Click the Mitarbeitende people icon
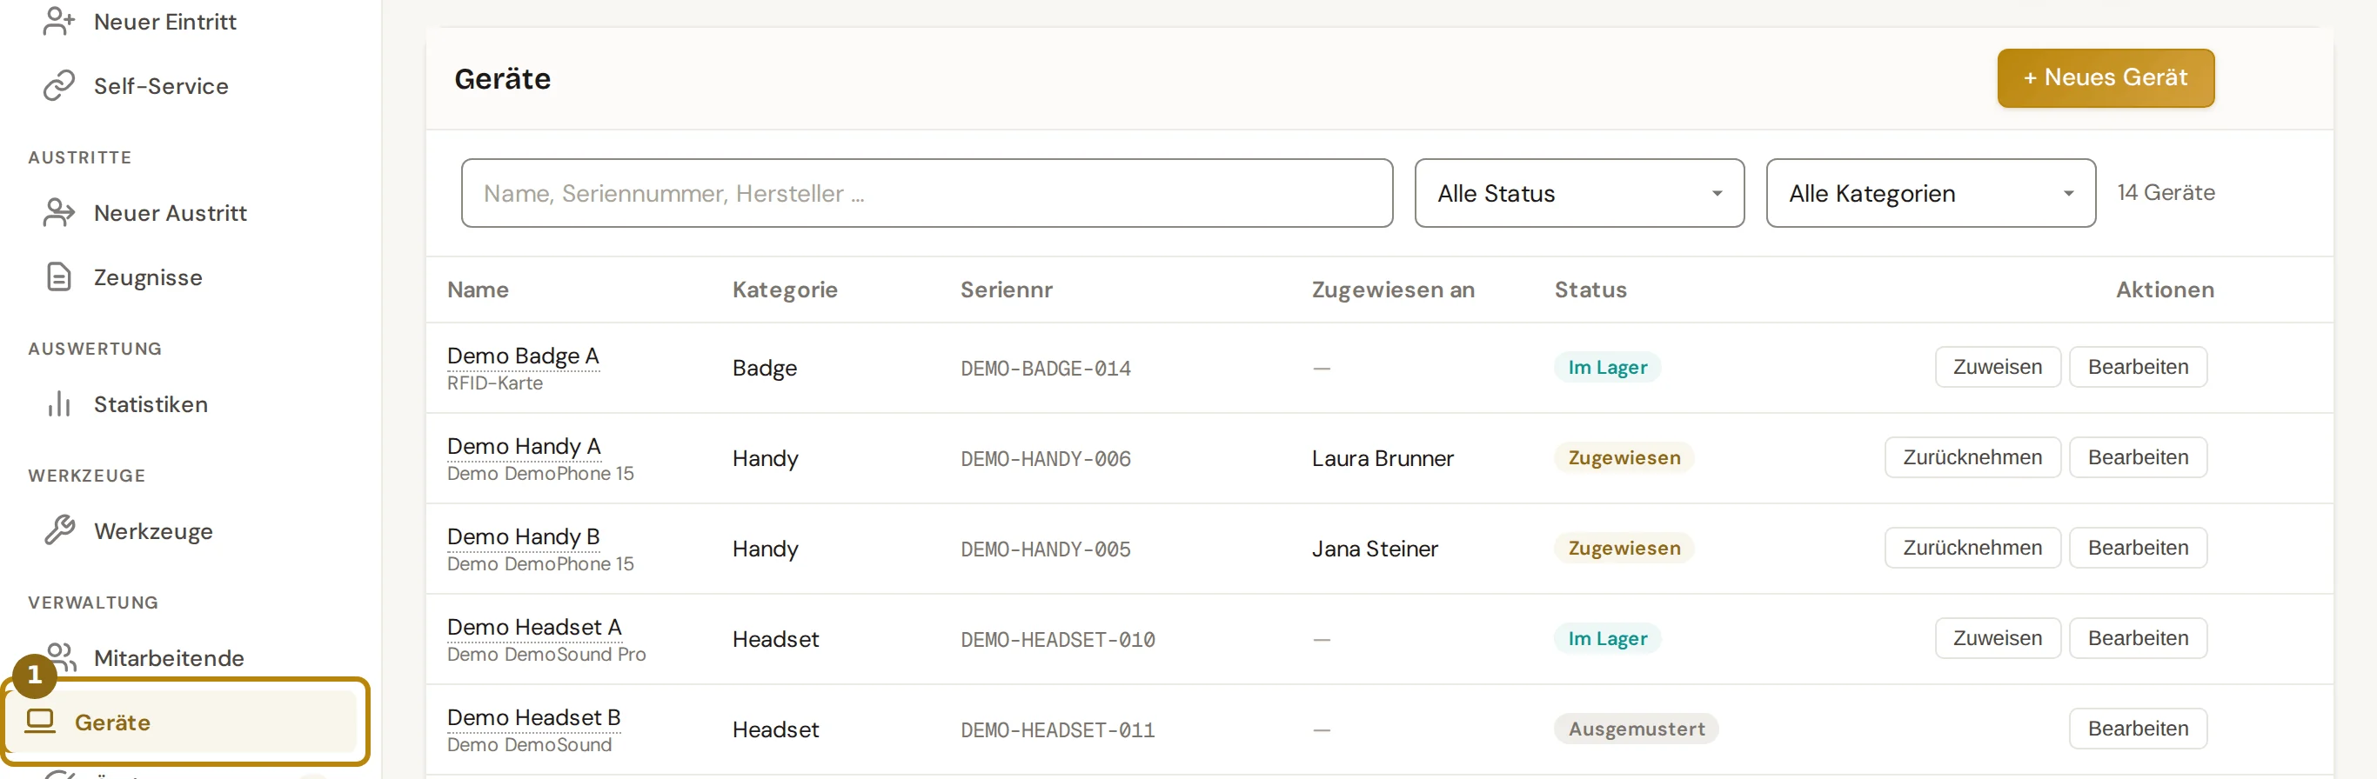The height and width of the screenshot is (779, 2377). (61, 656)
